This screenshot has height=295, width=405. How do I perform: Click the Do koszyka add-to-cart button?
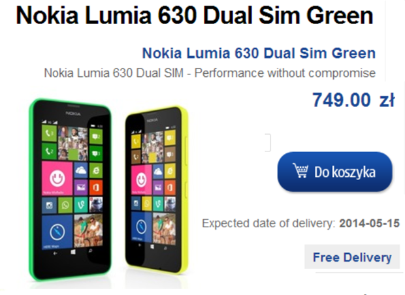coord(334,172)
